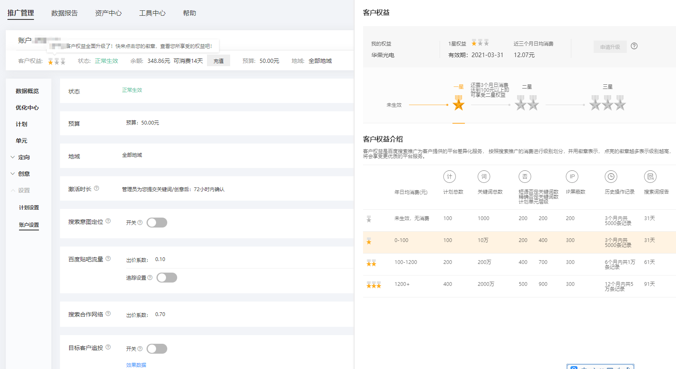Image resolution: width=676 pixels, height=369 pixels.
Task: Toggle the 搜索意图定位 switch
Action: pyautogui.click(x=157, y=223)
